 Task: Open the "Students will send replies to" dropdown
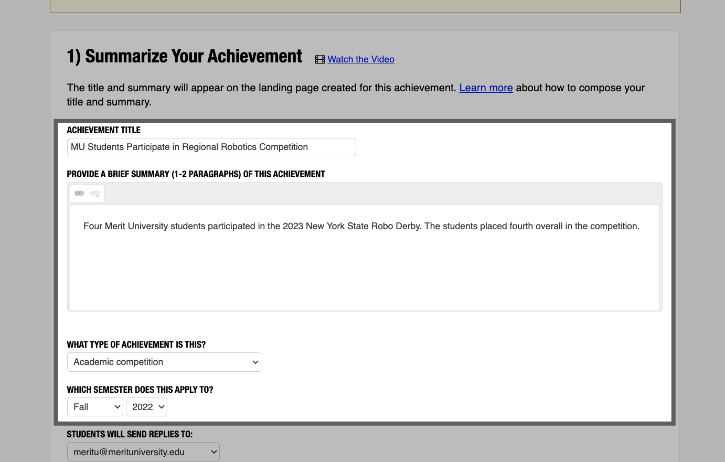143,452
